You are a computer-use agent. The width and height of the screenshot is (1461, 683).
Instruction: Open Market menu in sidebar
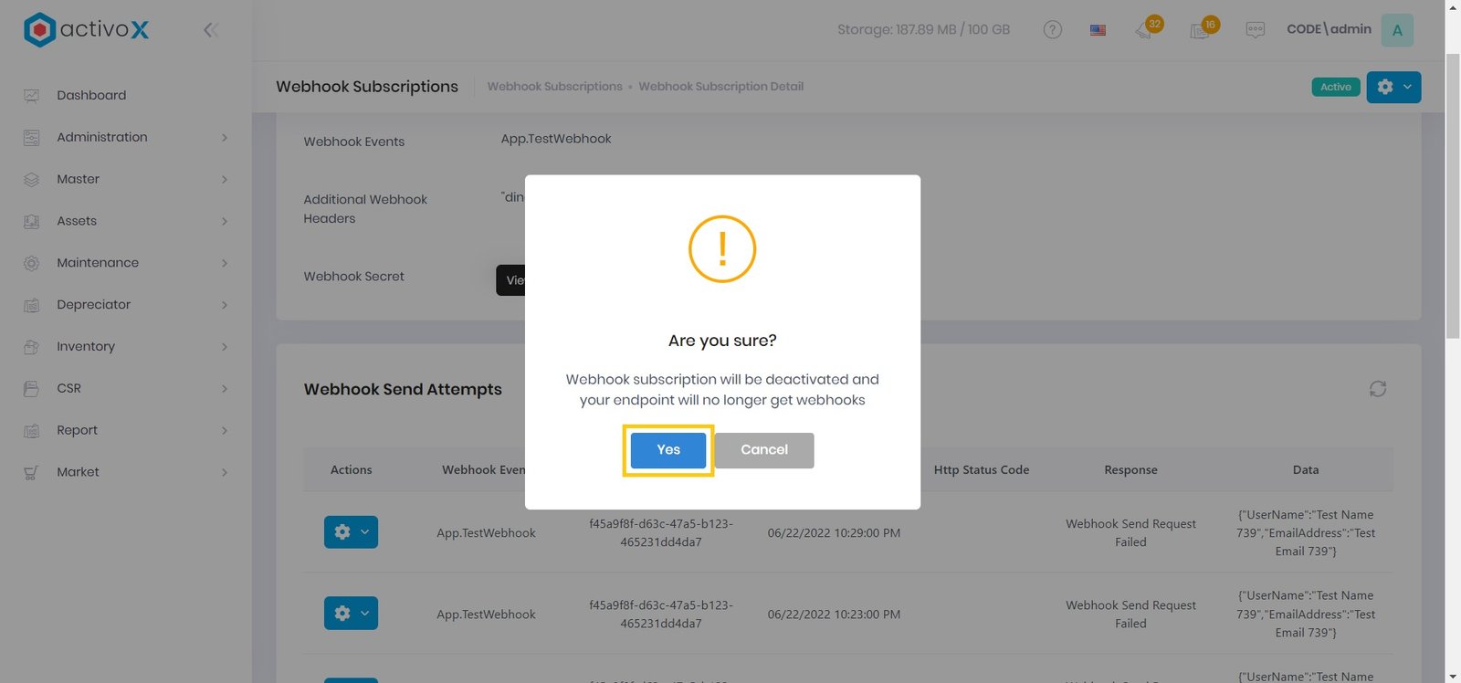point(78,472)
